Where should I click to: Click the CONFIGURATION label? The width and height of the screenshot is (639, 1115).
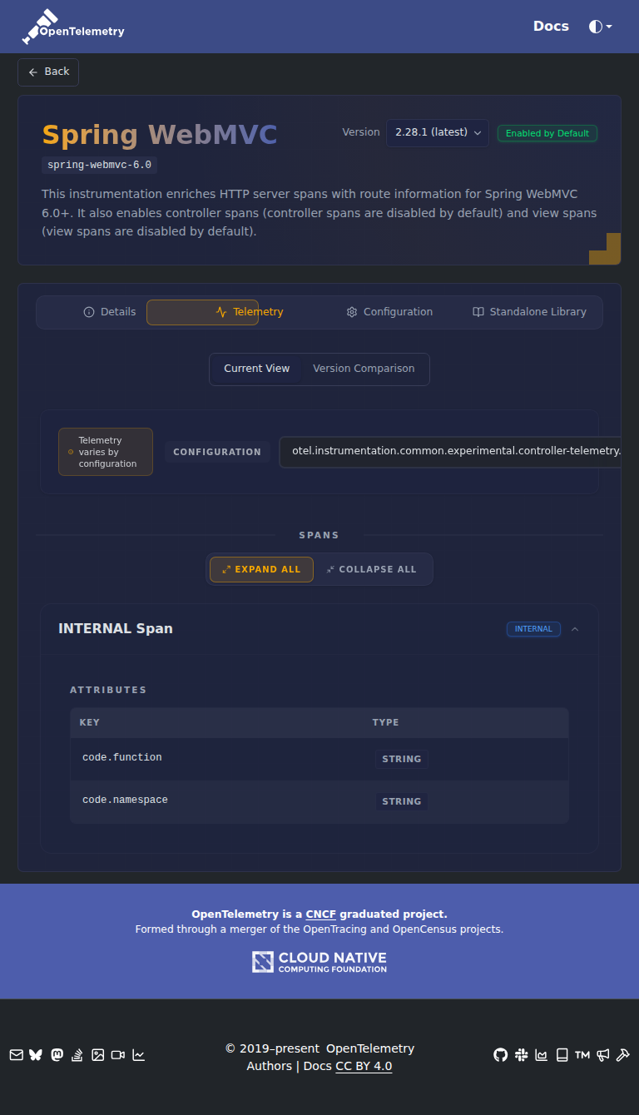pyautogui.click(x=217, y=452)
